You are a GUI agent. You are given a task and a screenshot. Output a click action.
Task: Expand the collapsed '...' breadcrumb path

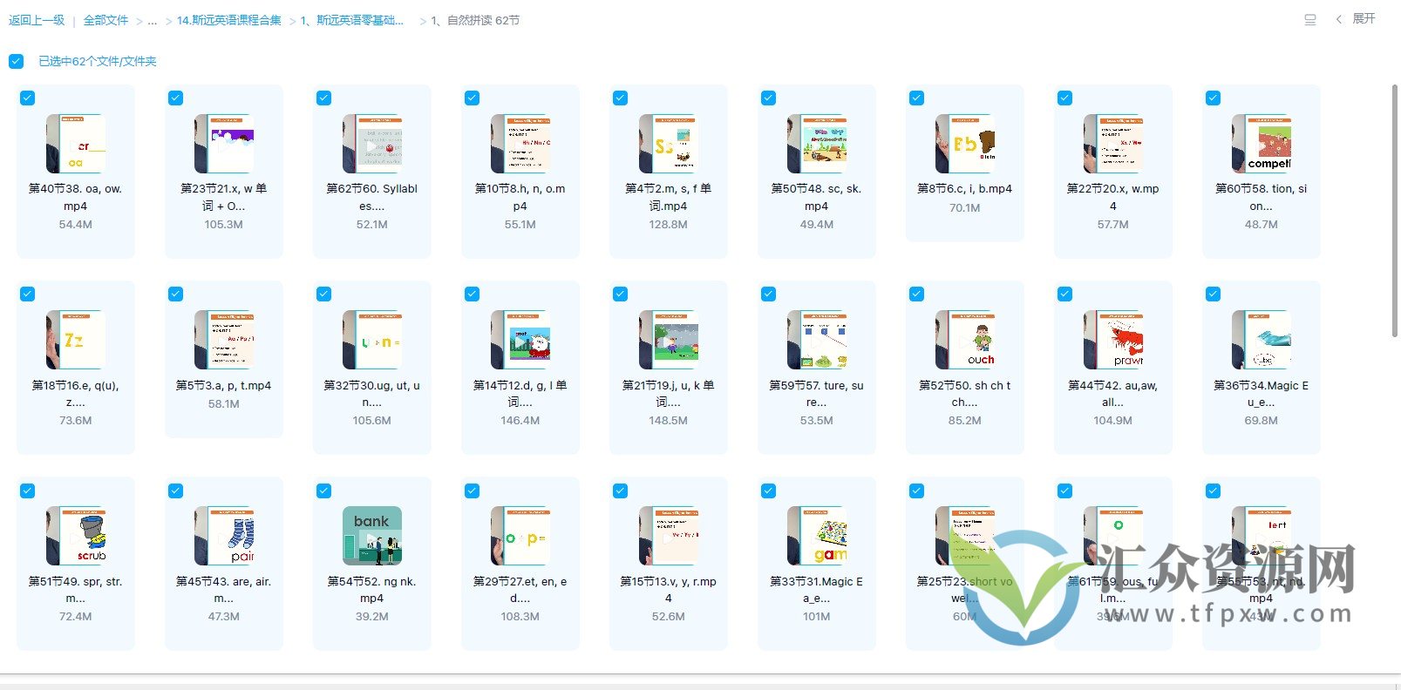152,20
